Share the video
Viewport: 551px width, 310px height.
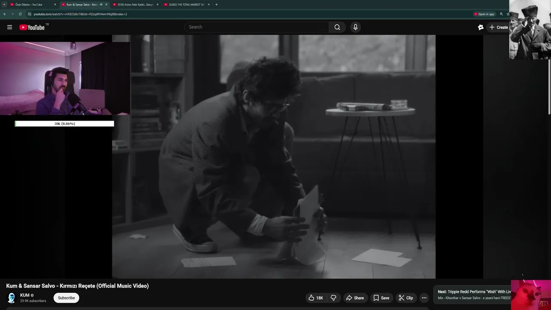(355, 298)
